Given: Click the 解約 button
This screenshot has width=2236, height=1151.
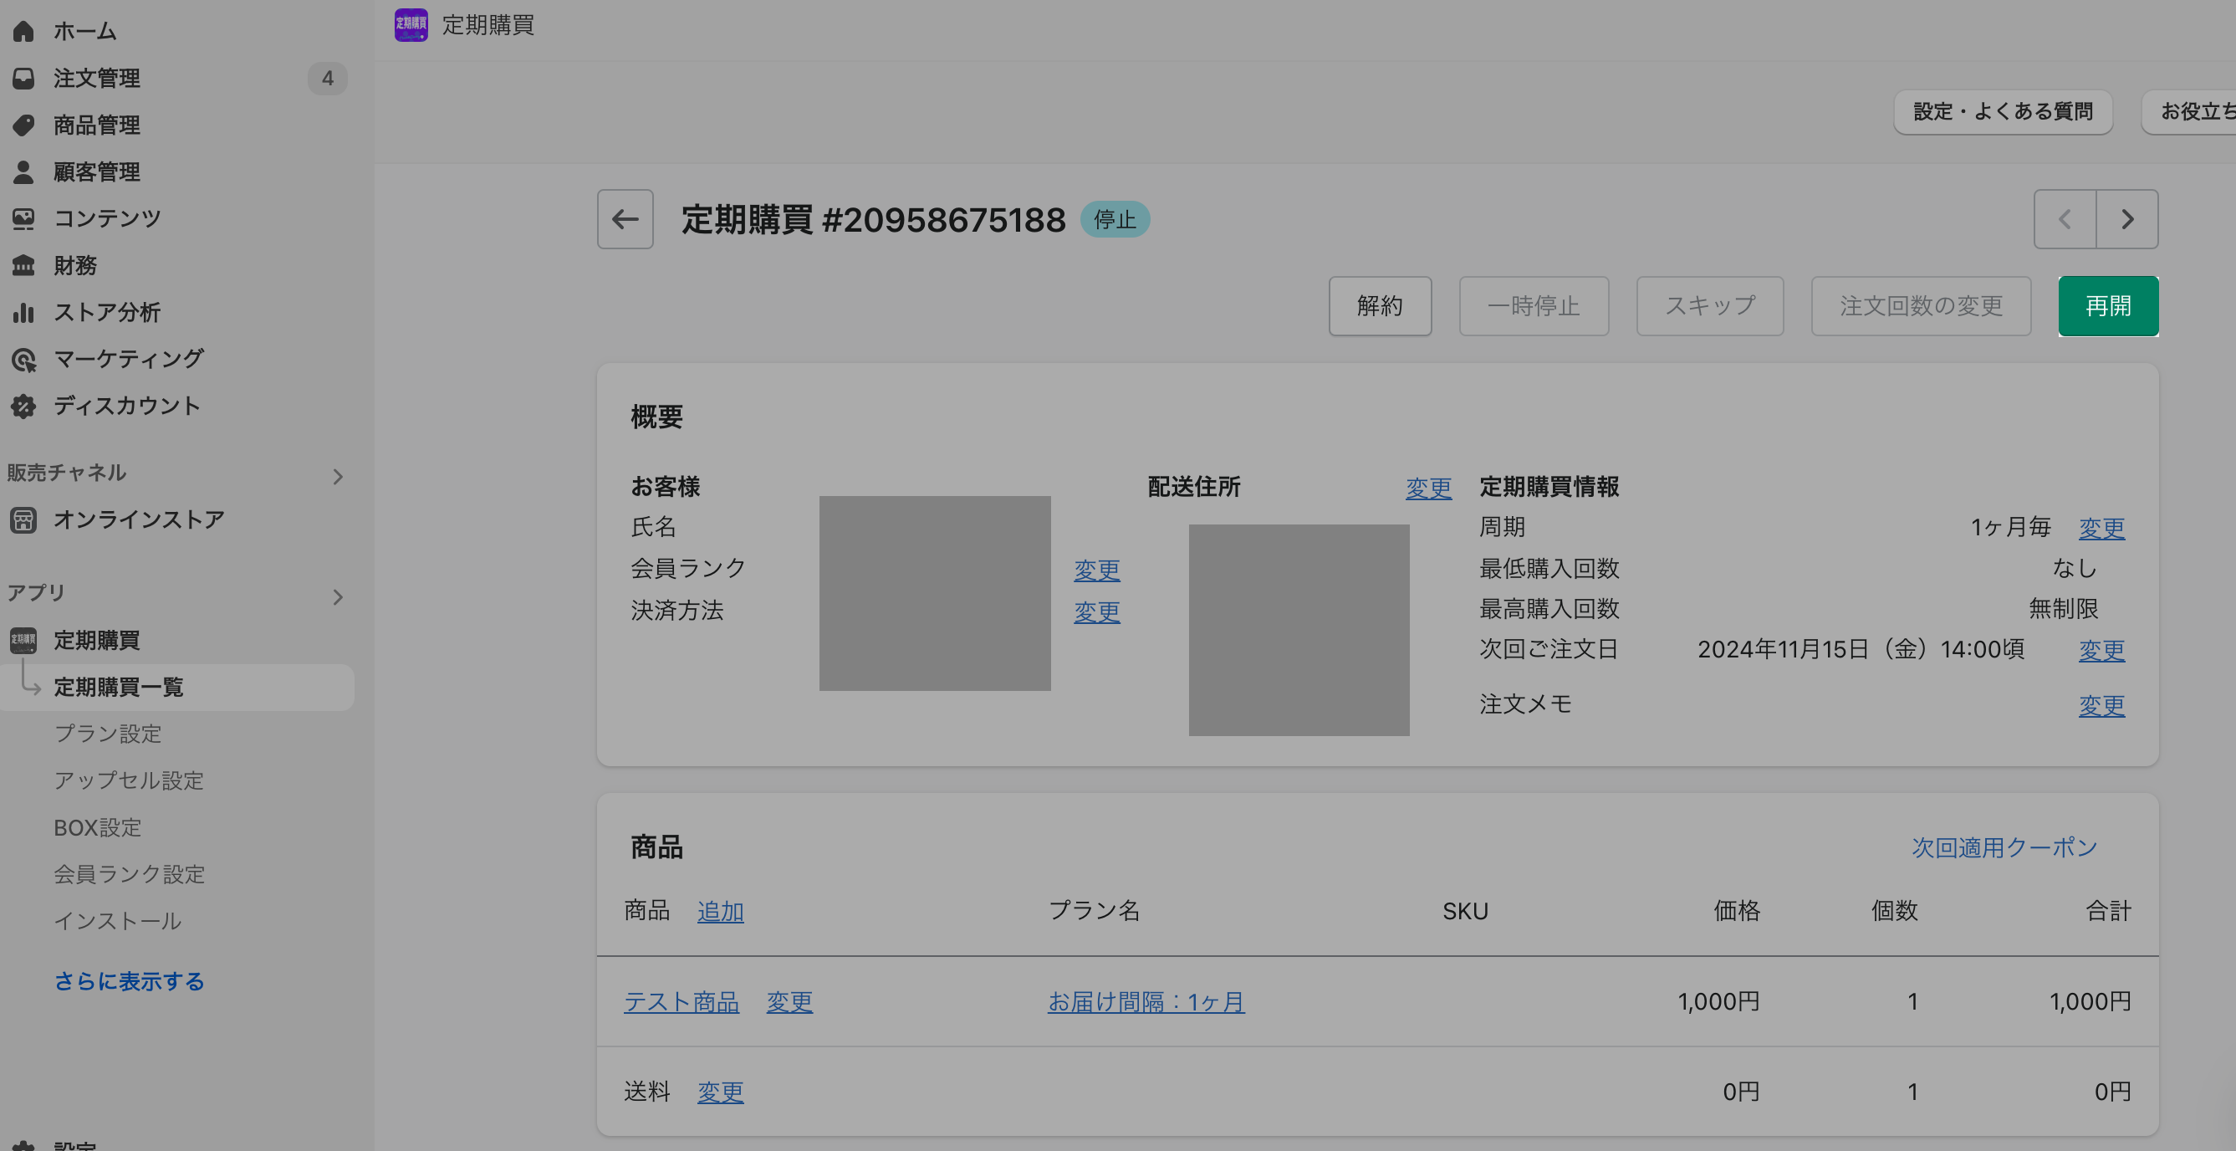Looking at the screenshot, I should coord(1379,306).
